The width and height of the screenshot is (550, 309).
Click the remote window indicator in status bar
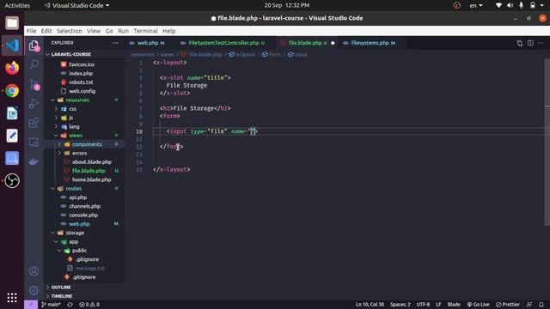coord(31,305)
